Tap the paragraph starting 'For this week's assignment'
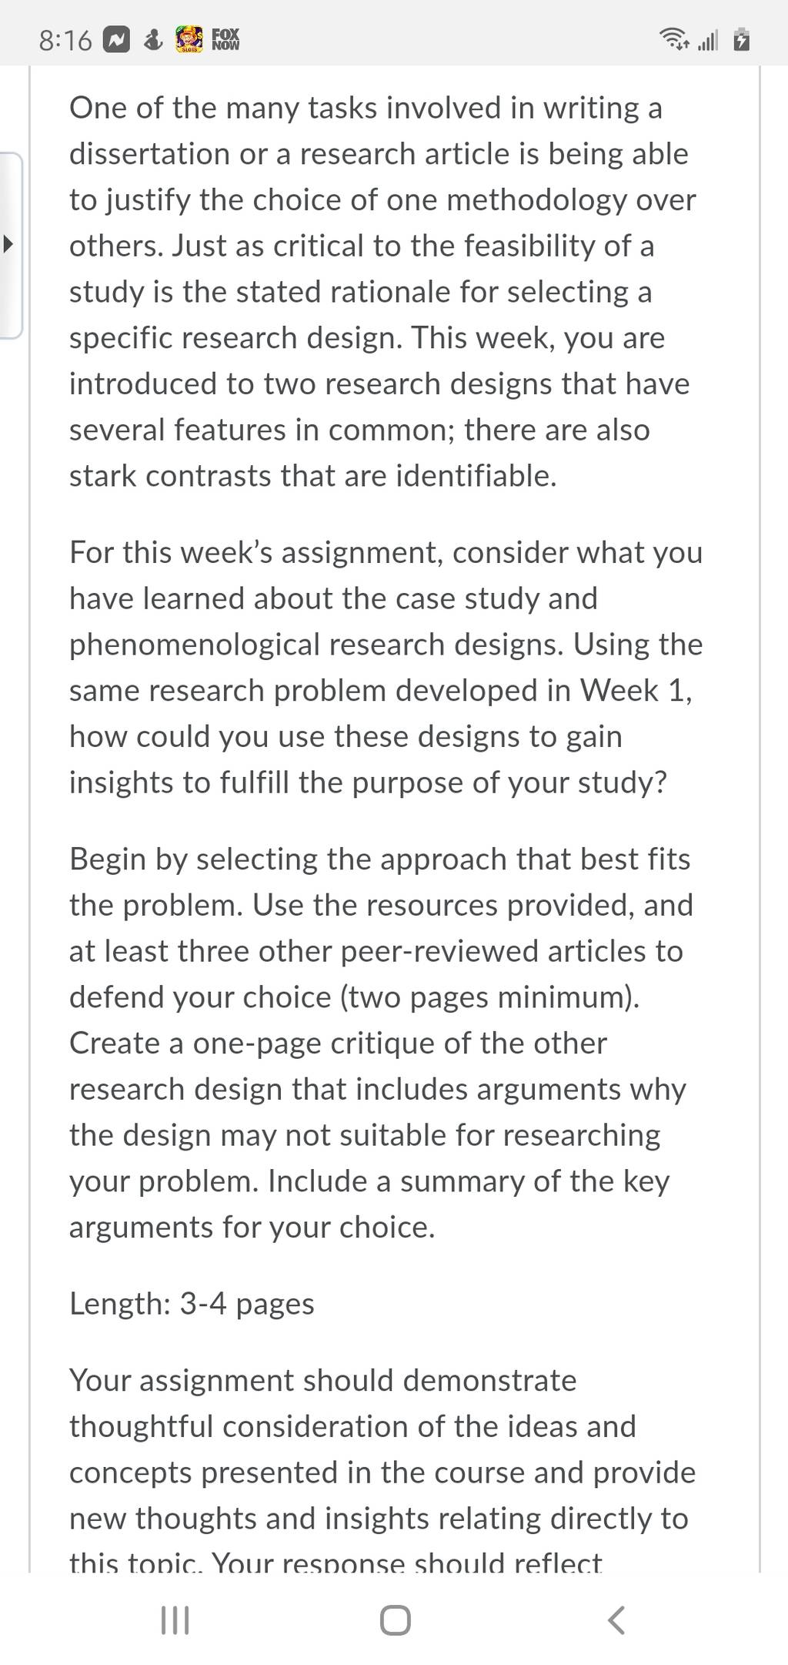The image size is (788, 1665). [386, 667]
